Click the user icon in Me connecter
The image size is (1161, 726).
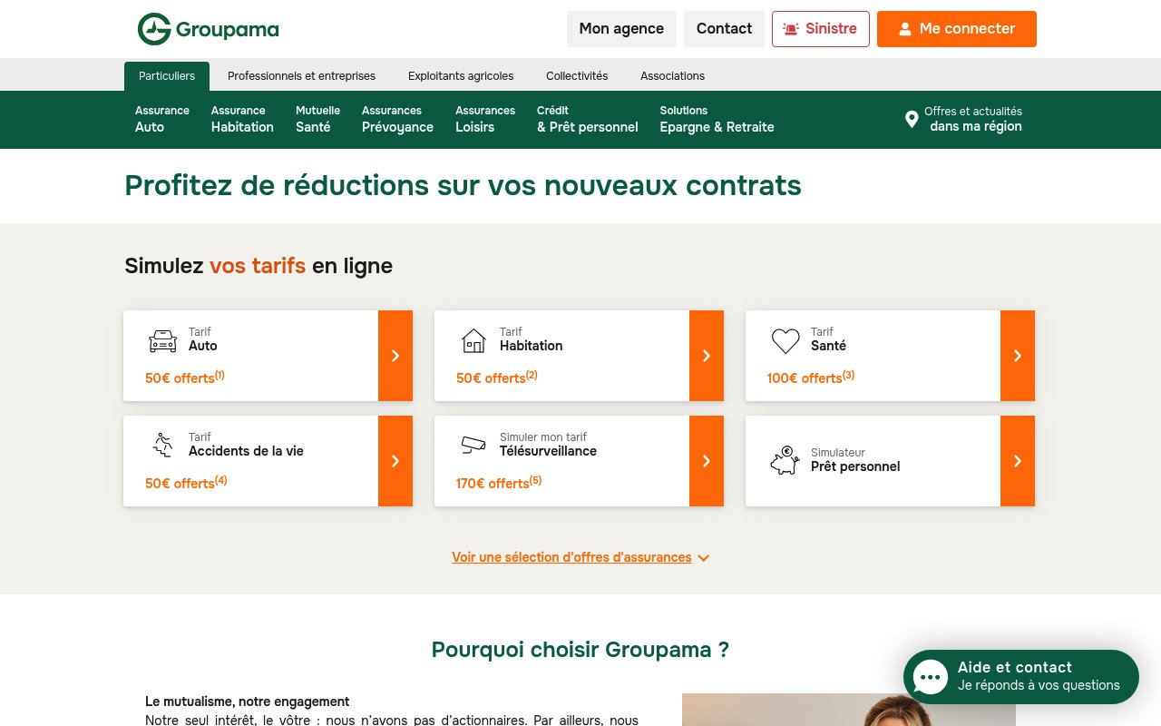pos(904,29)
